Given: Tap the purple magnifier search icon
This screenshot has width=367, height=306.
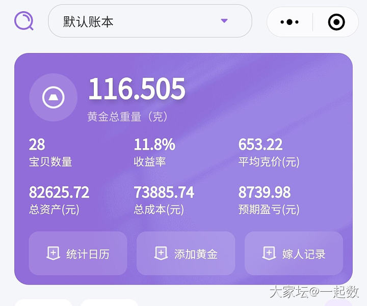Looking at the screenshot, I should coord(23,21).
